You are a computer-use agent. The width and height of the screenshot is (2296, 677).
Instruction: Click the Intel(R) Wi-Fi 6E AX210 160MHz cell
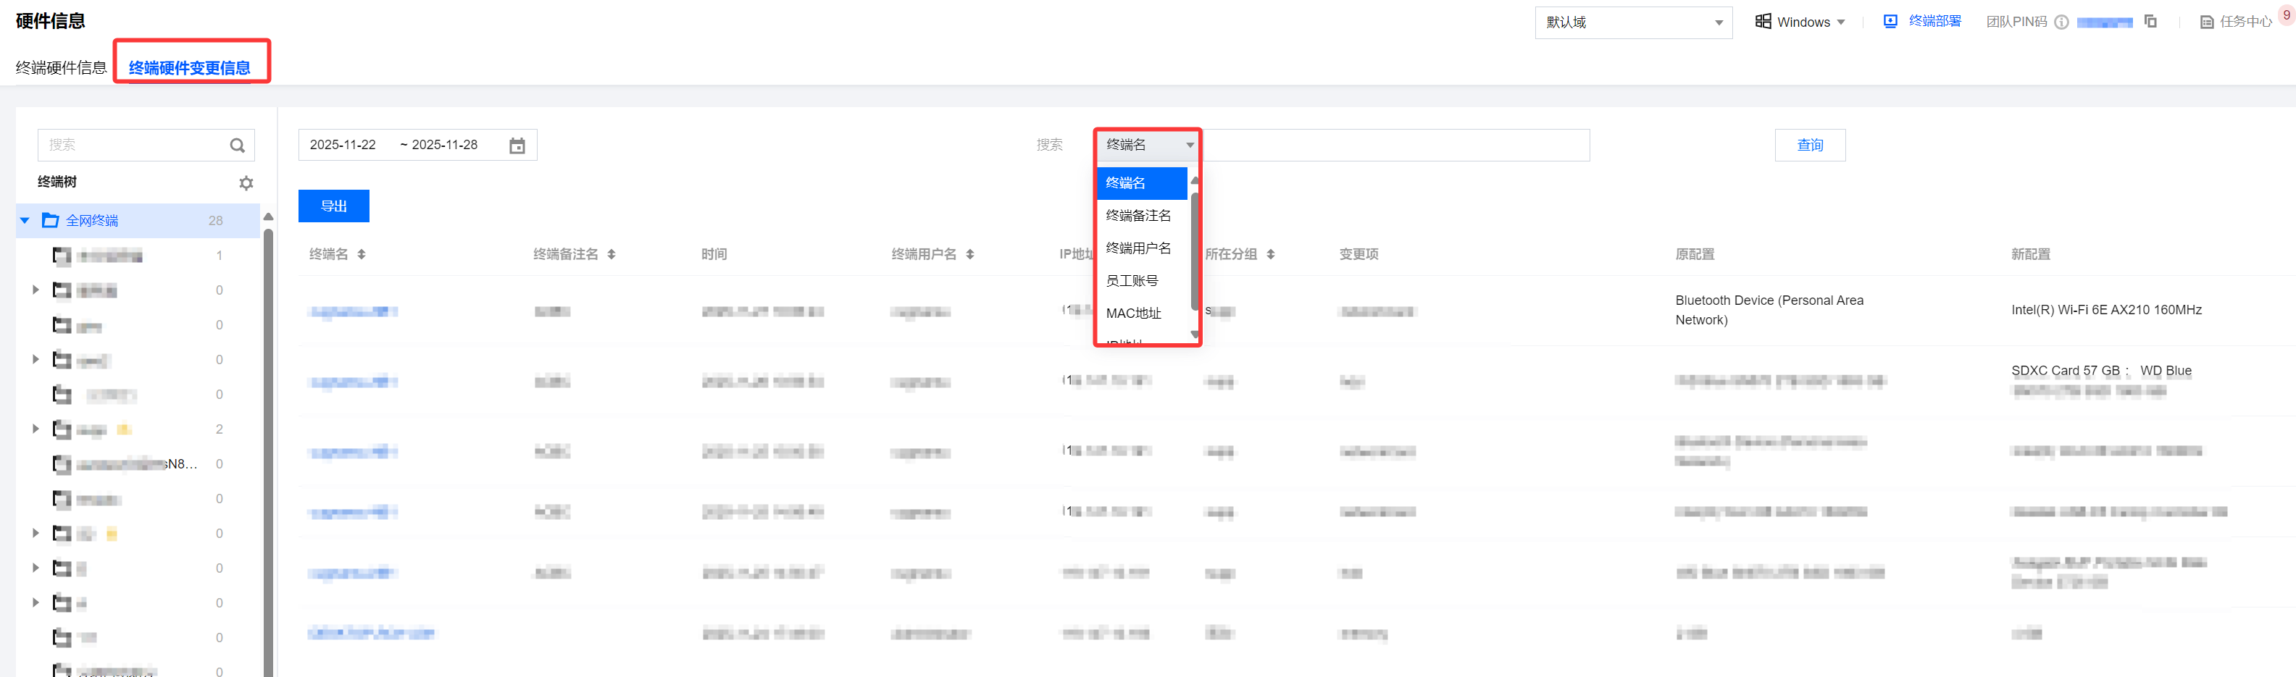click(x=2106, y=310)
